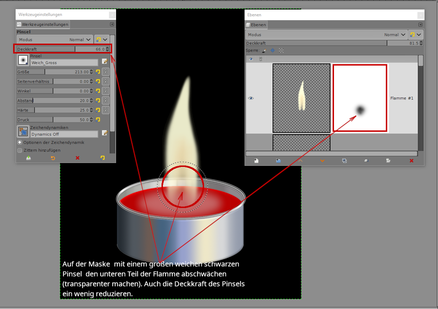Reset tool options with orange arrow icon
The image size is (438, 309).
coord(53,158)
